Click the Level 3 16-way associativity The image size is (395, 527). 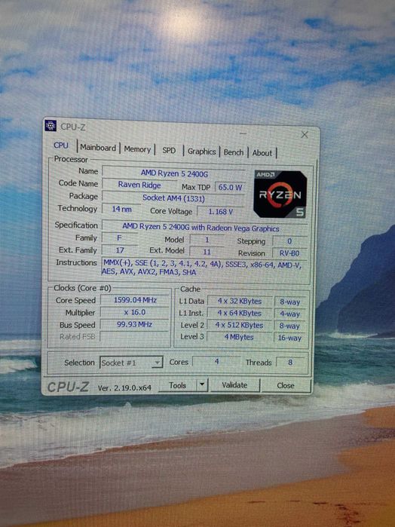click(x=289, y=338)
